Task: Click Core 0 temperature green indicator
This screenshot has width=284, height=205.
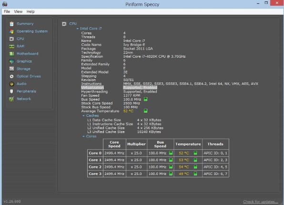Action: (195, 153)
